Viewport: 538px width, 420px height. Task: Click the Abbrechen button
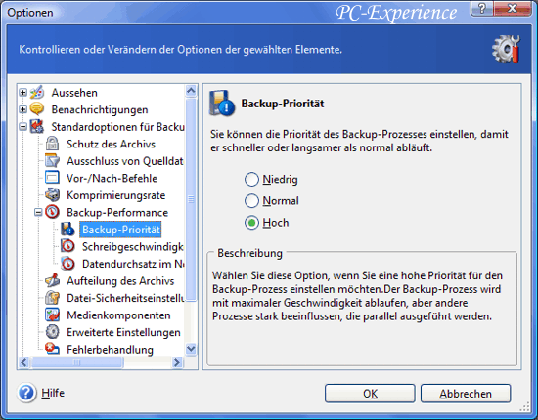pyautogui.click(x=466, y=394)
